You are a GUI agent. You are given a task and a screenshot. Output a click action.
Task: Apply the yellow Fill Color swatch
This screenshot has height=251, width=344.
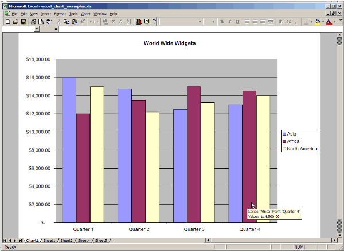click(318, 22)
